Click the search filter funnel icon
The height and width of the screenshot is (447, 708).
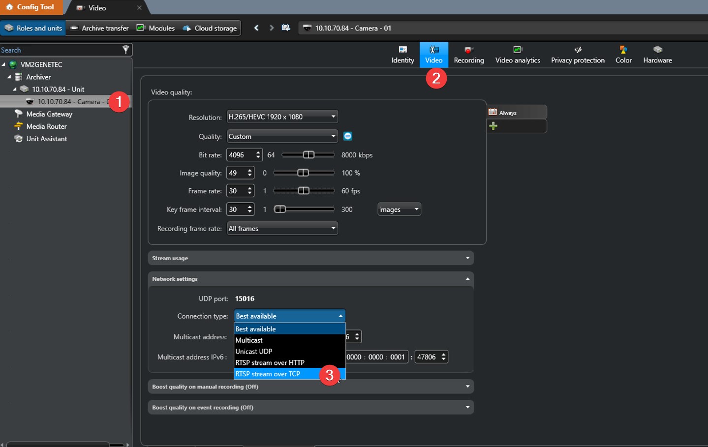(125, 50)
